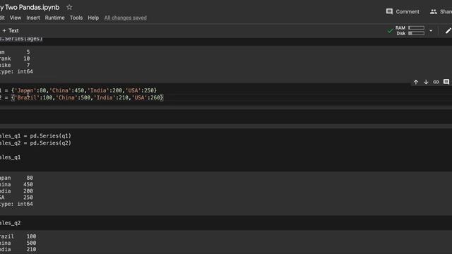Click the 'All changes saved' status link
452x254 pixels.
126,18
